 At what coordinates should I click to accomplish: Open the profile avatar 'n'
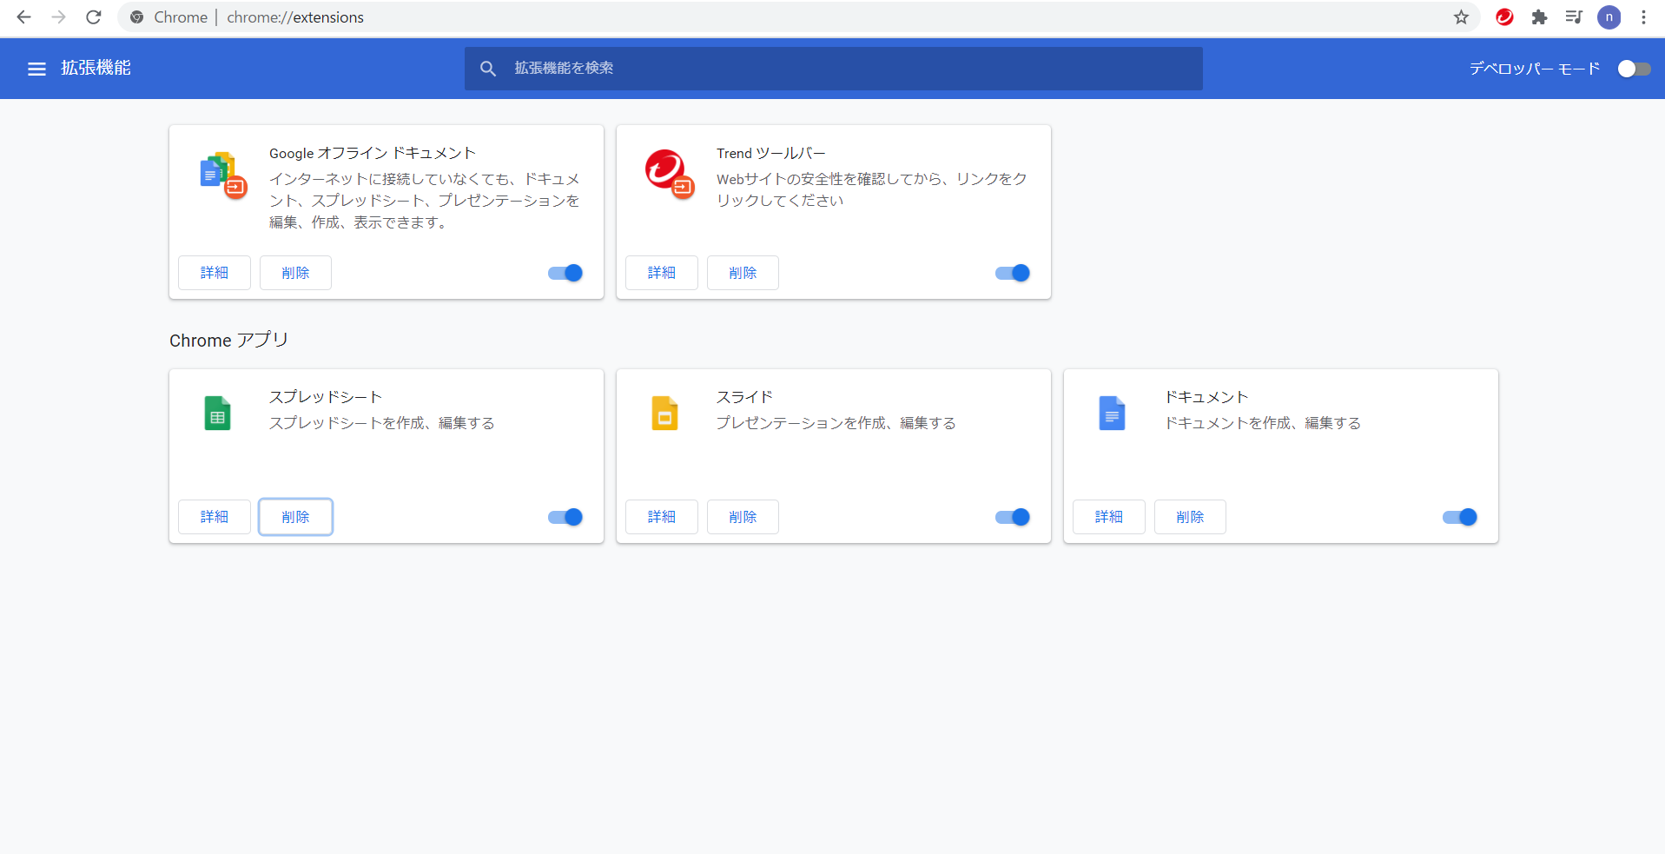pos(1609,17)
